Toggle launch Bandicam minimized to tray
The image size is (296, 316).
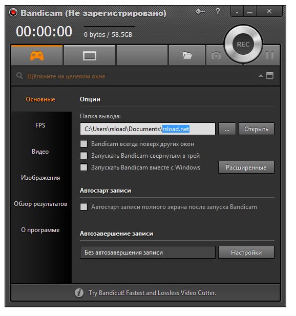tap(83, 156)
